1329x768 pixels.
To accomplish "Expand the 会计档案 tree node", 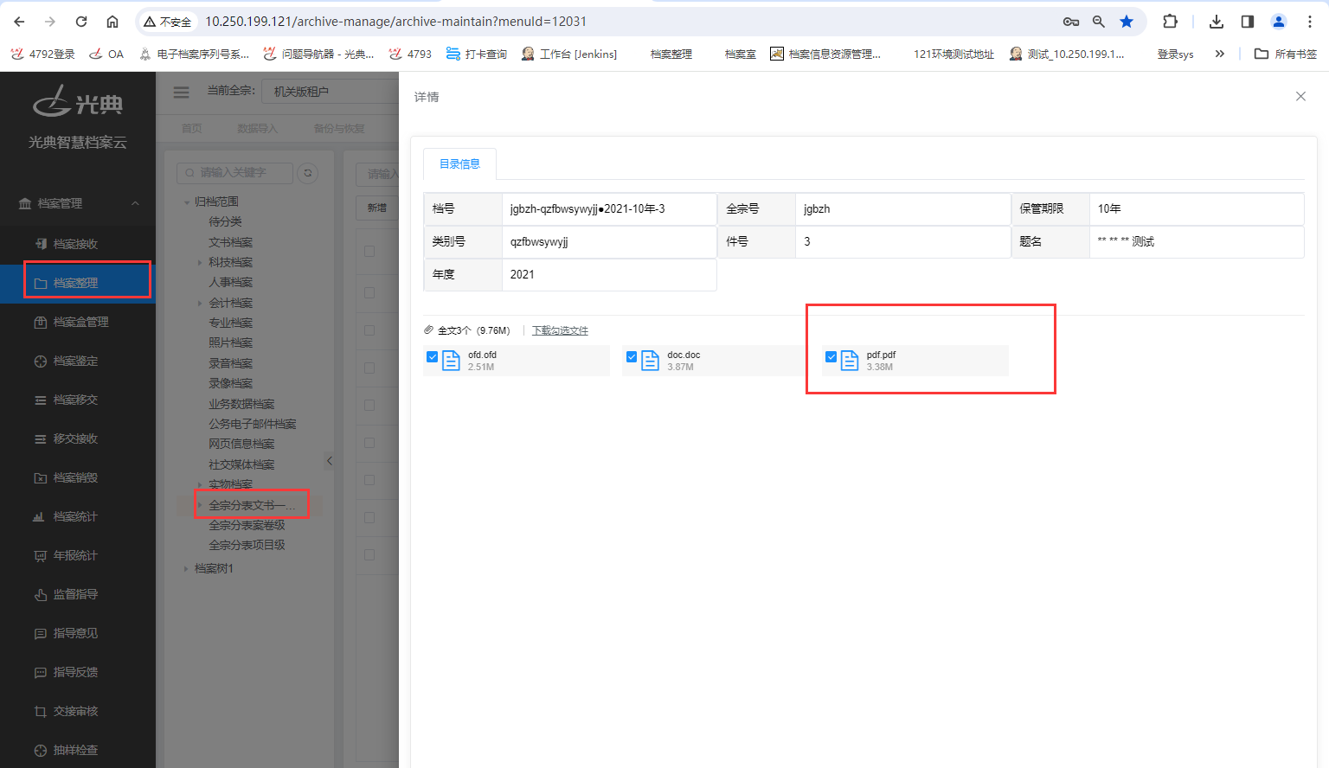I will [200, 303].
